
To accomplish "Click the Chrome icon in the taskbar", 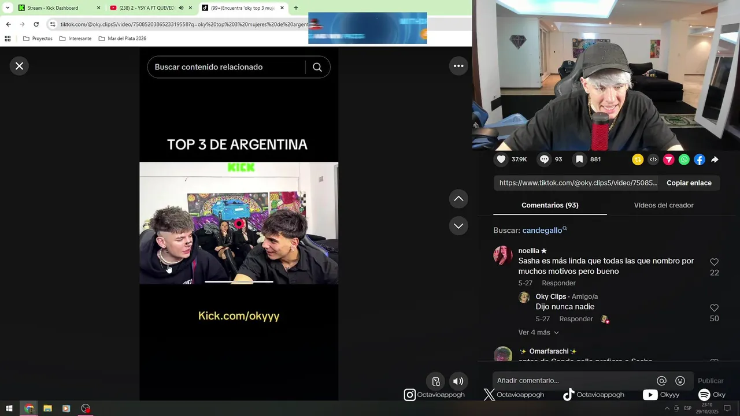I will coord(29,408).
